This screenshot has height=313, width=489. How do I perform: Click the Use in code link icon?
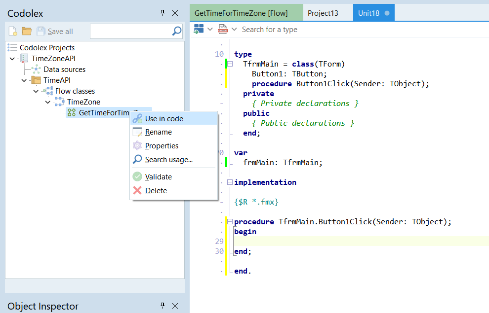pos(137,118)
